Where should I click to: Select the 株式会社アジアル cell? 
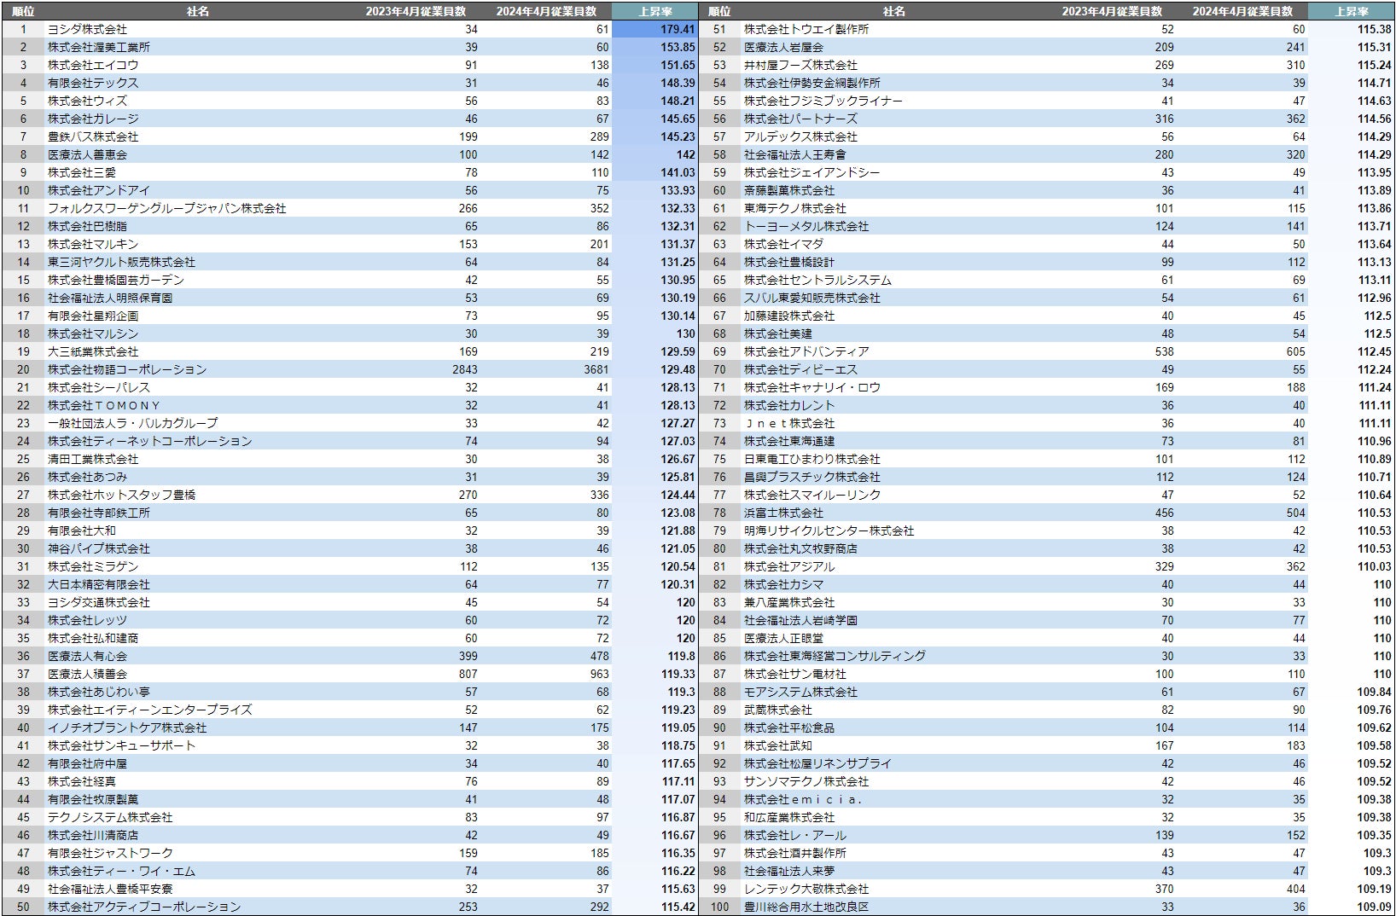click(789, 566)
